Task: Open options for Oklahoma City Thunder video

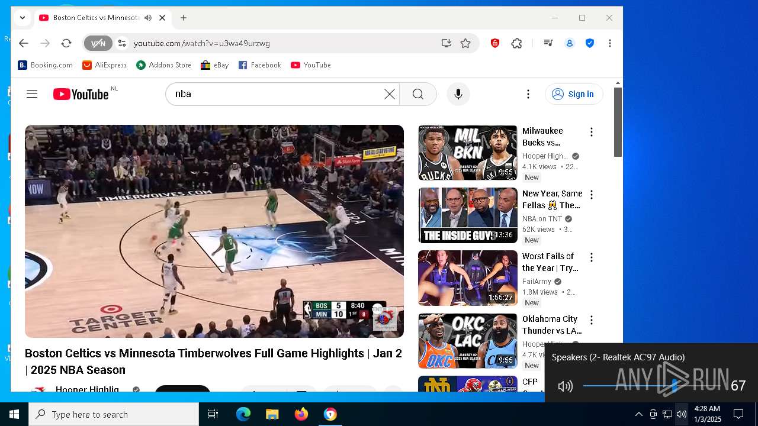Action: [591, 320]
